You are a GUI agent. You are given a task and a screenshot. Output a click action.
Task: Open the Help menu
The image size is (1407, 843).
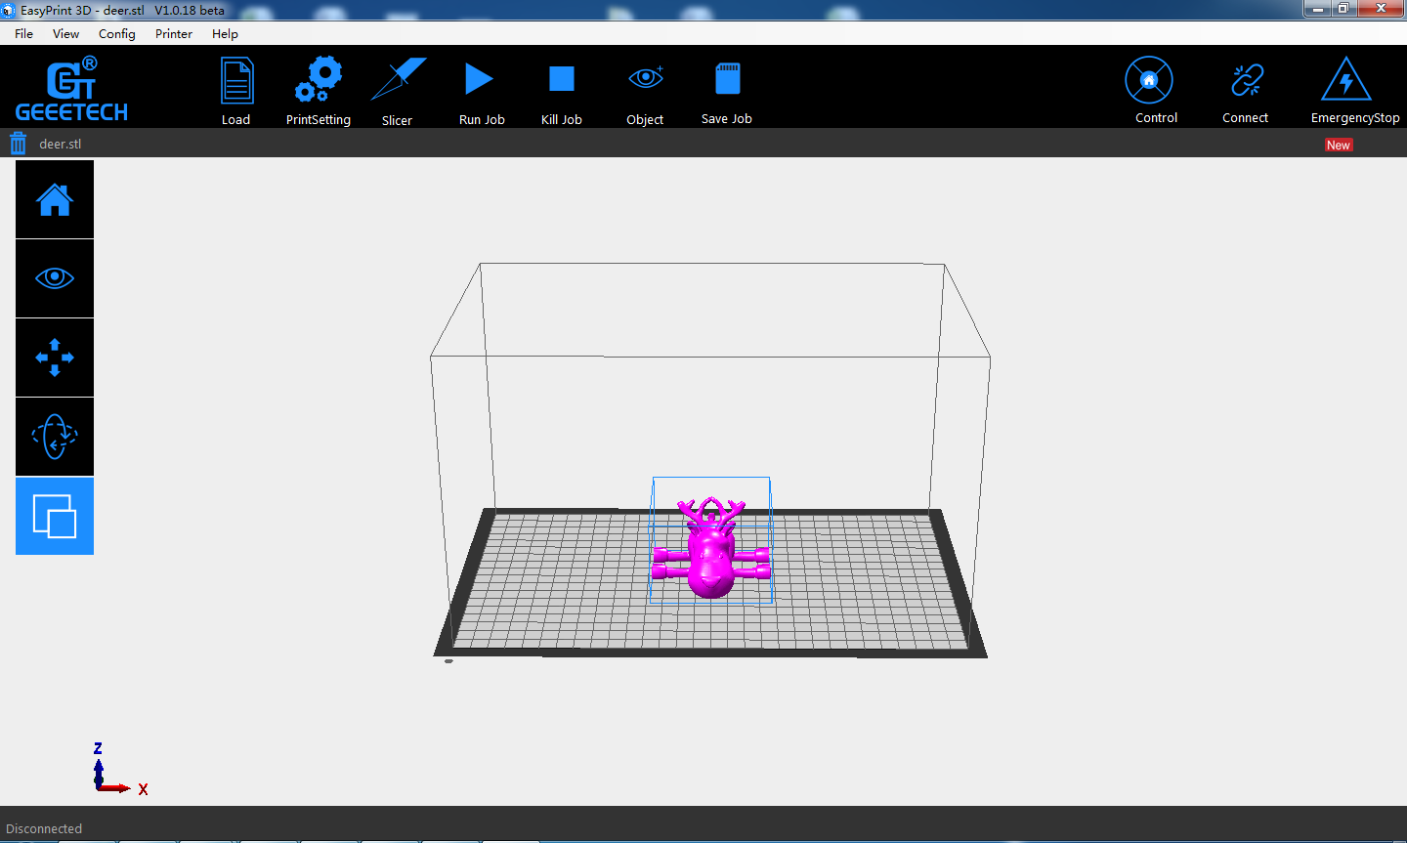[225, 33]
